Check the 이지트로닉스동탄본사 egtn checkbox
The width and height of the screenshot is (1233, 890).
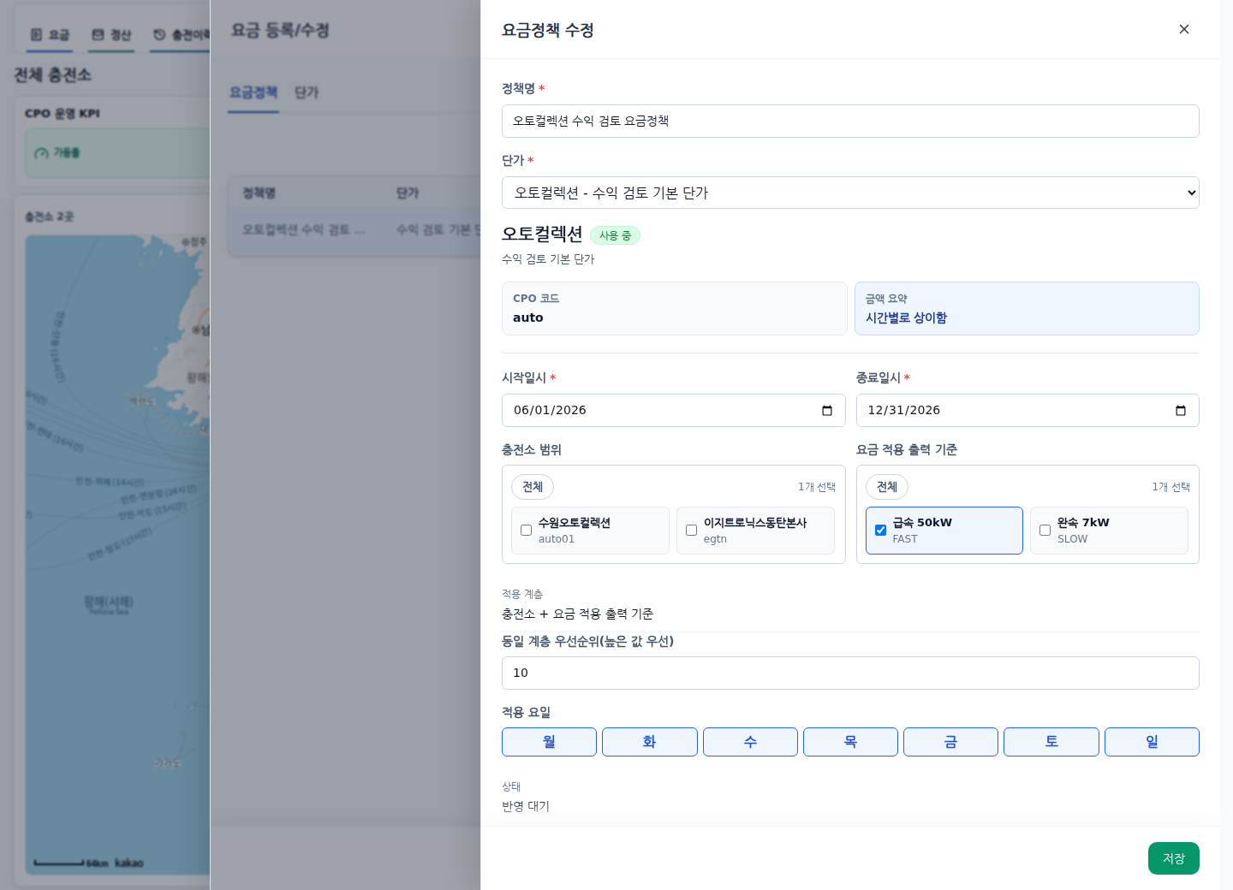pyautogui.click(x=691, y=531)
